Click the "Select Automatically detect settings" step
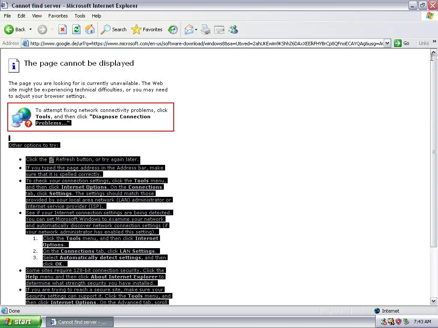438x328 pixels. click(105, 261)
